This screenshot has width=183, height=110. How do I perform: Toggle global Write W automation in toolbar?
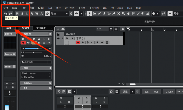[37, 13]
